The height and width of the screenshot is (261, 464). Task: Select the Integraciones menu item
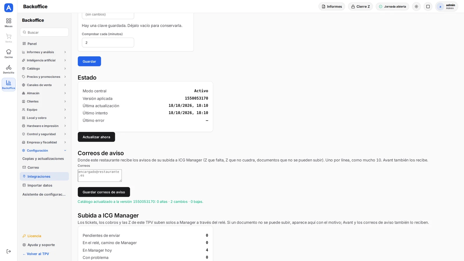[x=44, y=176]
